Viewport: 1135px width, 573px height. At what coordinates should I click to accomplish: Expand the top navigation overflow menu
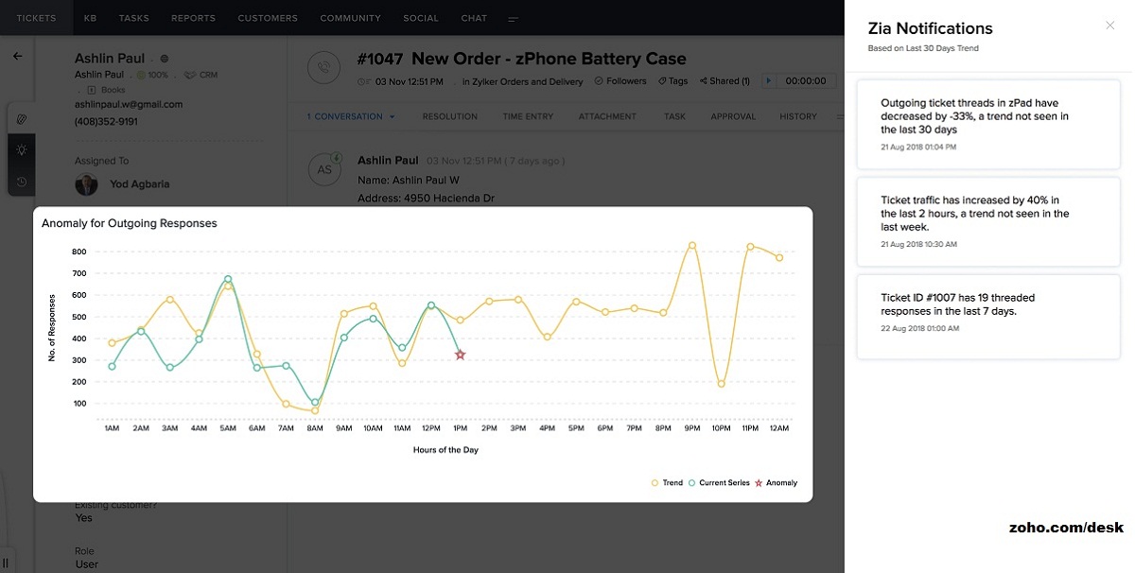[x=514, y=18]
